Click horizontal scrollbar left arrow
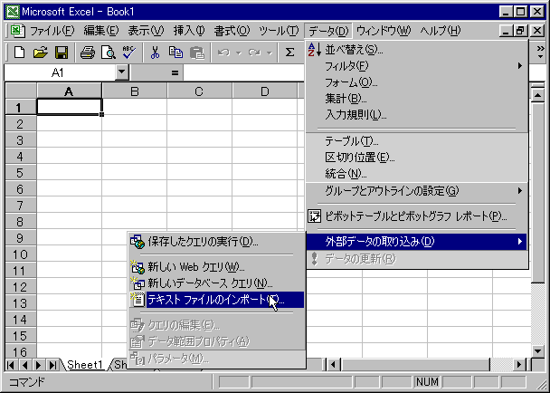The width and height of the screenshot is (550, 393). point(333,365)
